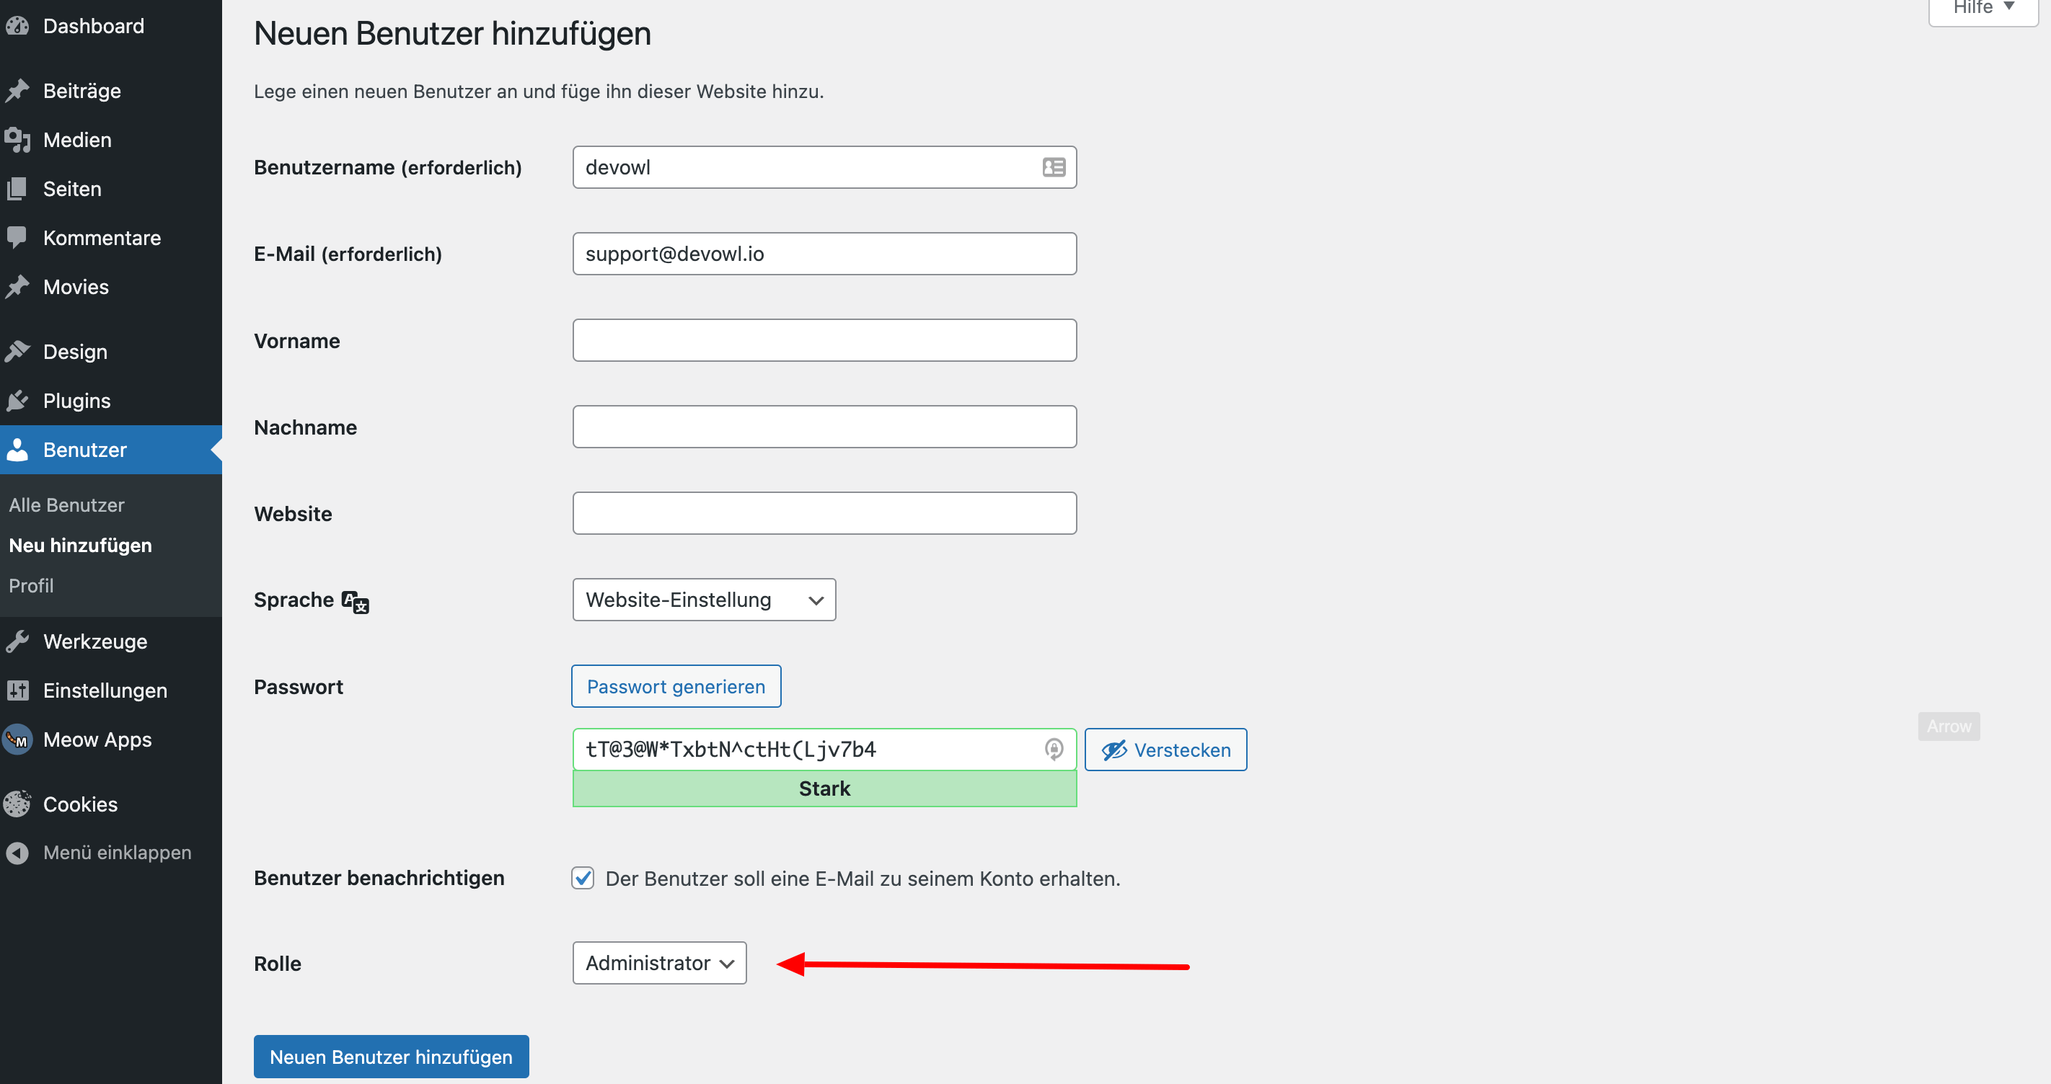Expand the Hilfe help panel
The image size is (2051, 1084).
coord(1982,9)
